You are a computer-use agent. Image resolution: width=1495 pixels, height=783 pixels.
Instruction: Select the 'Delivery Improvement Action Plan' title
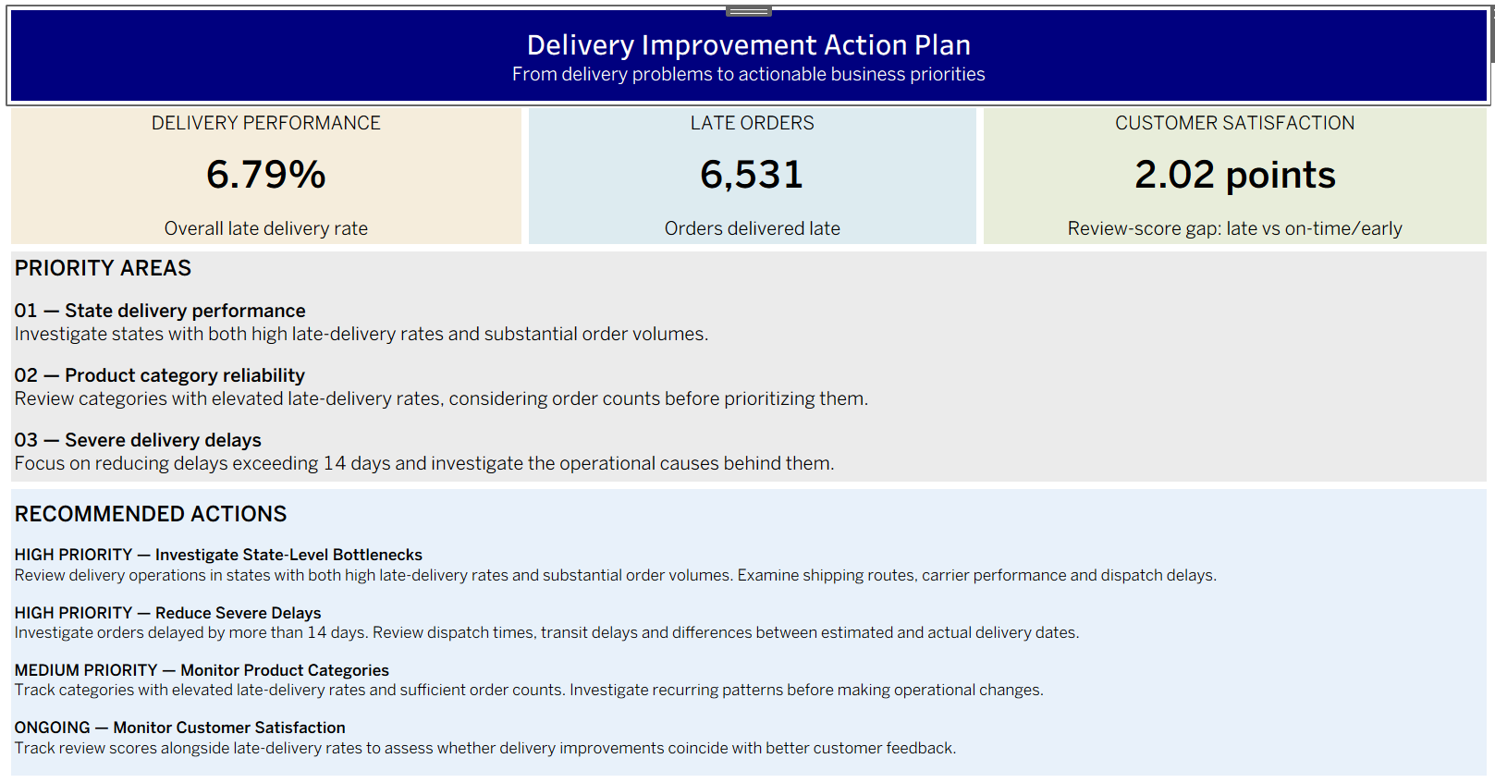tap(749, 44)
